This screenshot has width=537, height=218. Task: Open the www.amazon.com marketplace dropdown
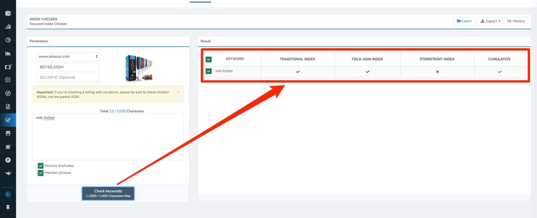click(68, 56)
